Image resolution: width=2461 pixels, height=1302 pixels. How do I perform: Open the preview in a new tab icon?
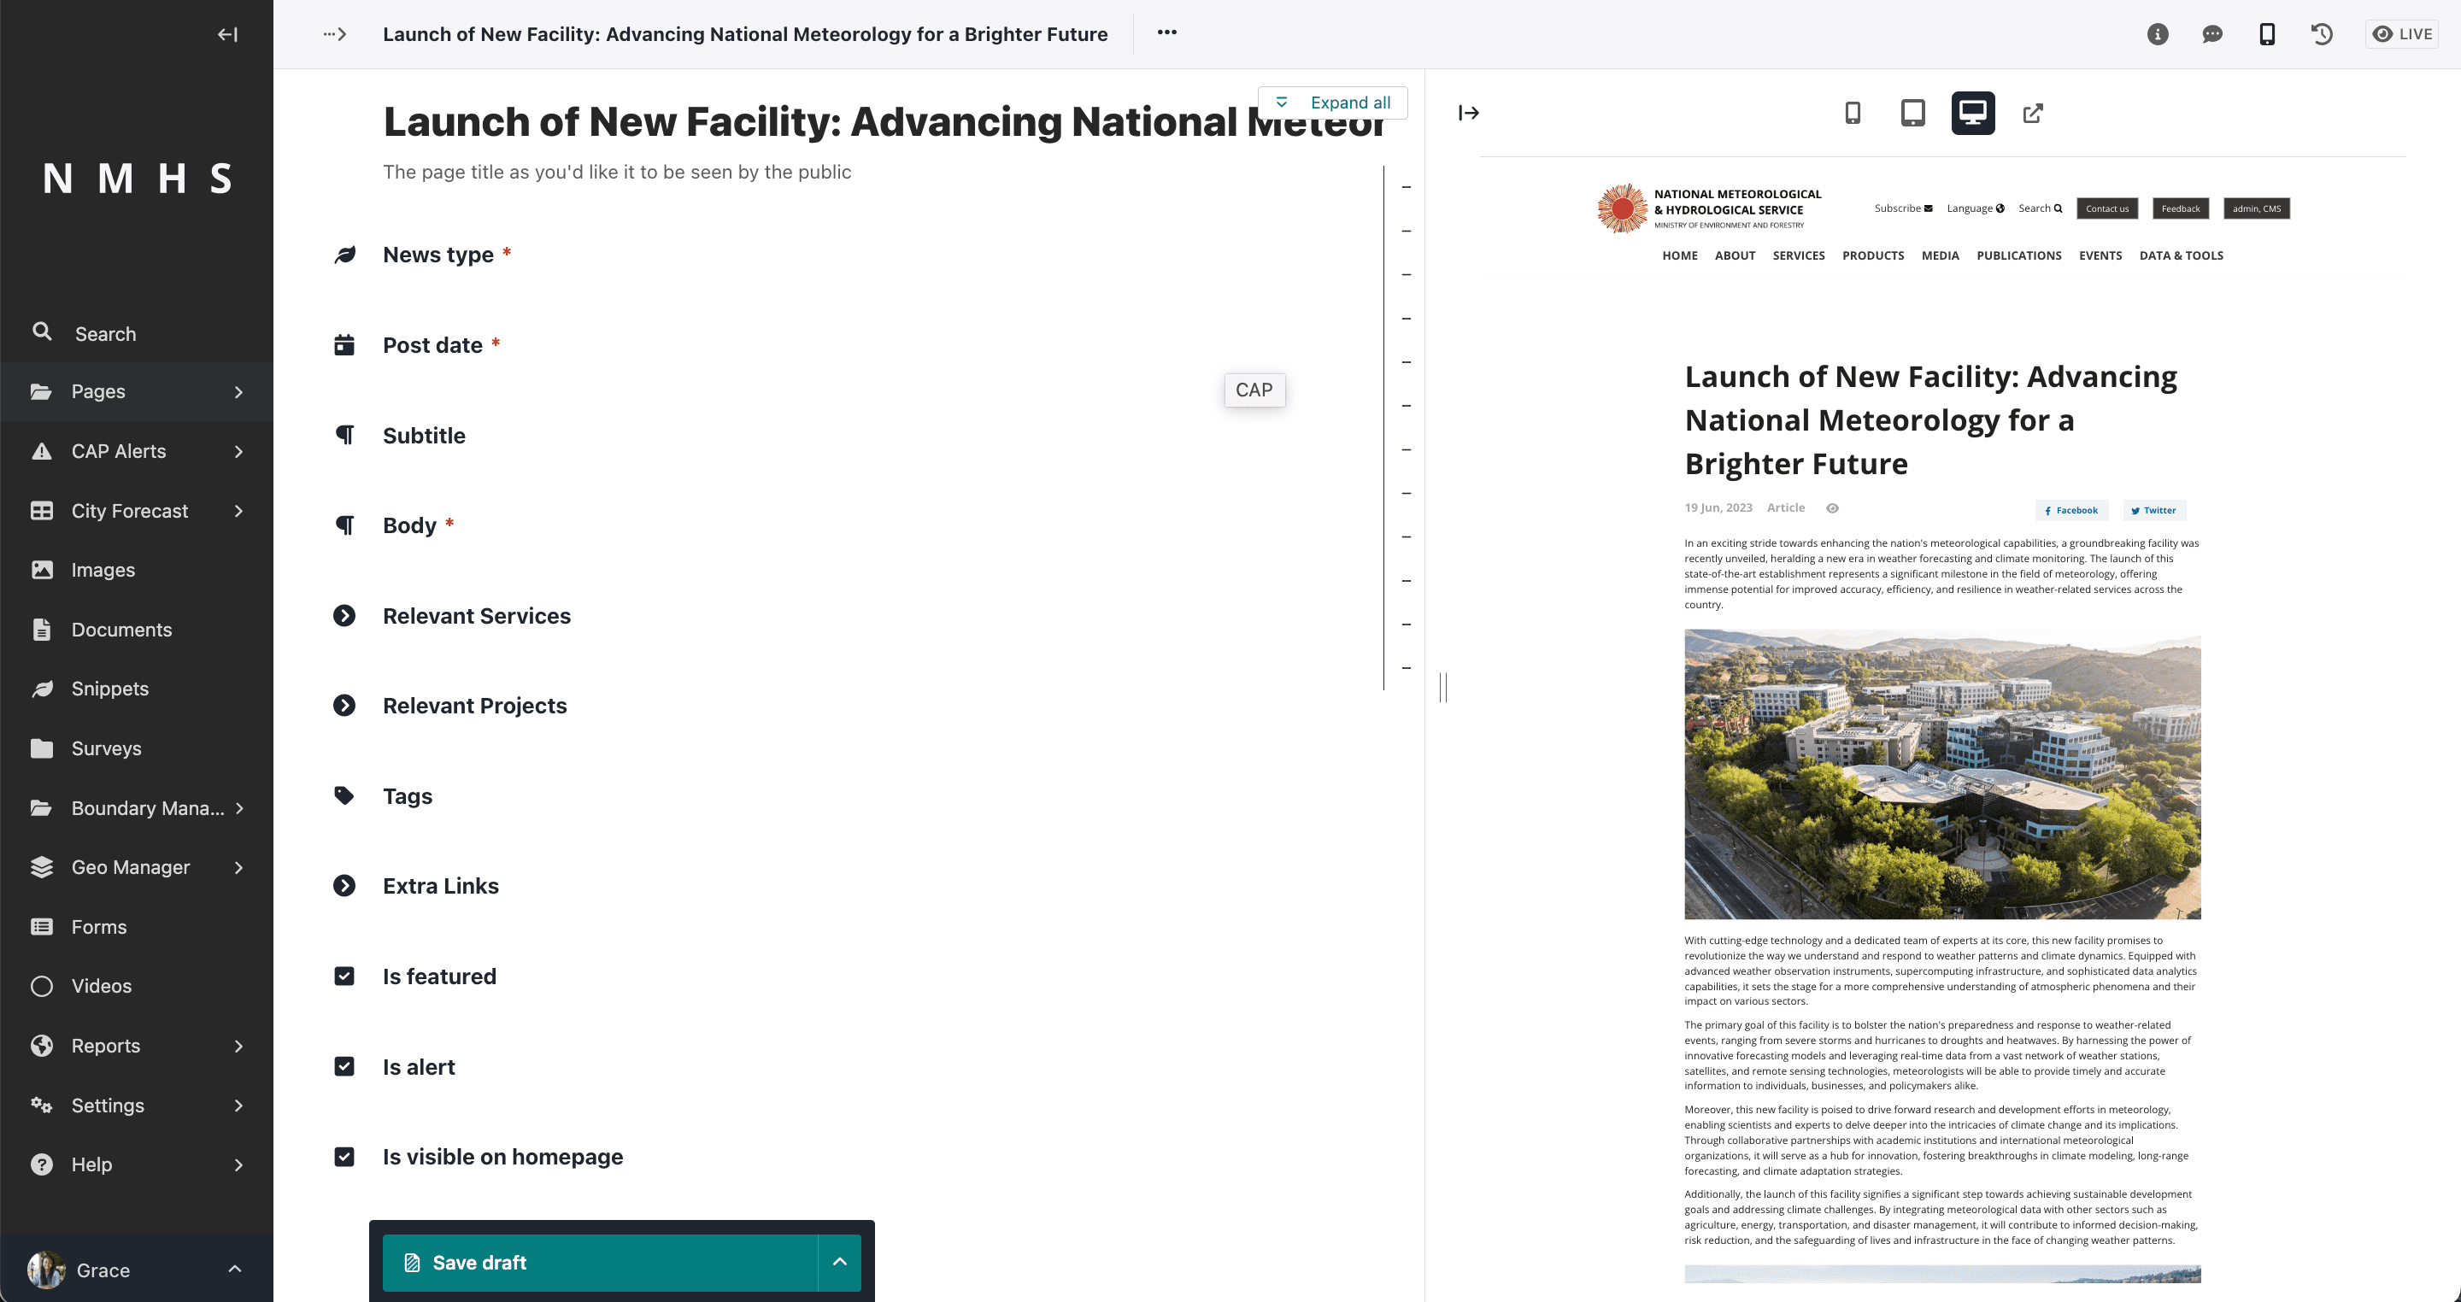[x=2033, y=113]
